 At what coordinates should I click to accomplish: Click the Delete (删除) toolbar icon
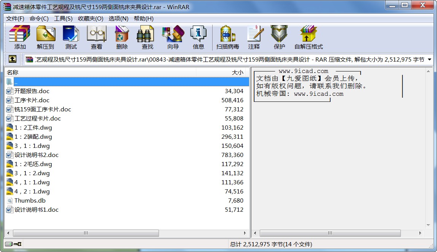tap(122, 37)
